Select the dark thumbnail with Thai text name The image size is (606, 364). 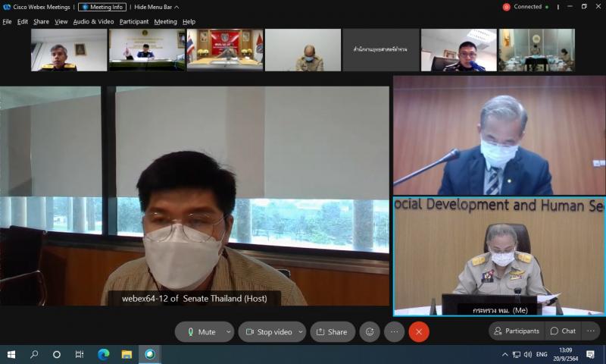point(381,50)
